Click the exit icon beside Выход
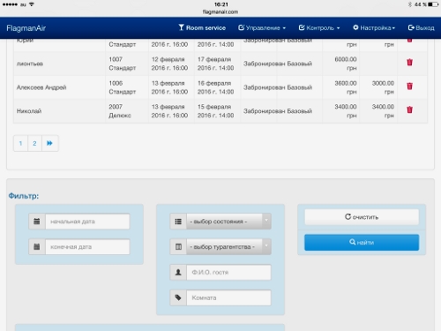 coord(411,27)
